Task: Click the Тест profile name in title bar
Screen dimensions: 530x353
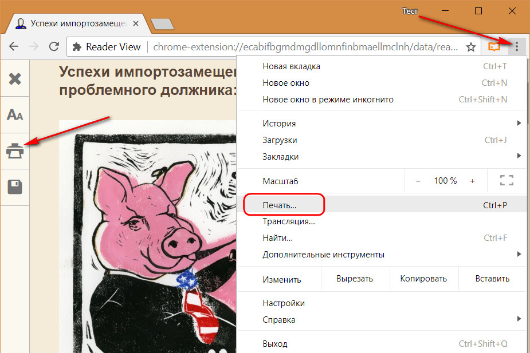Action: [410, 11]
